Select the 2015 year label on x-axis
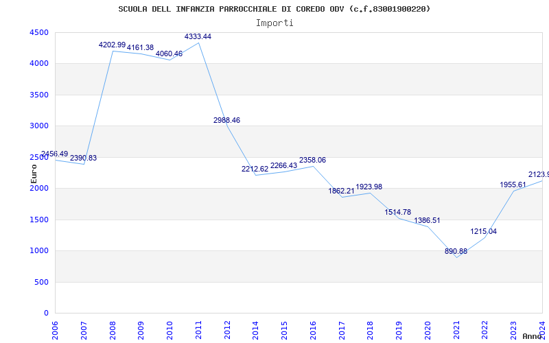 point(284,330)
